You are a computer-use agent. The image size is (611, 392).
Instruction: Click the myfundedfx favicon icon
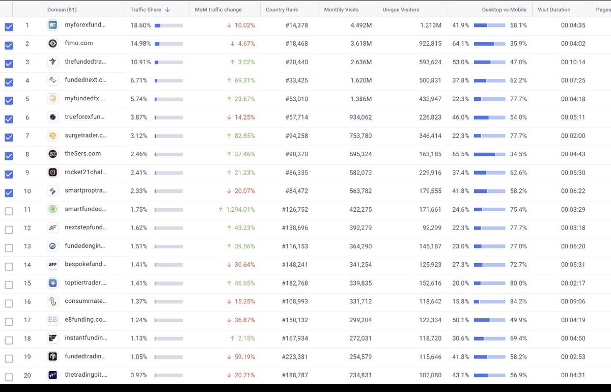coord(53,99)
